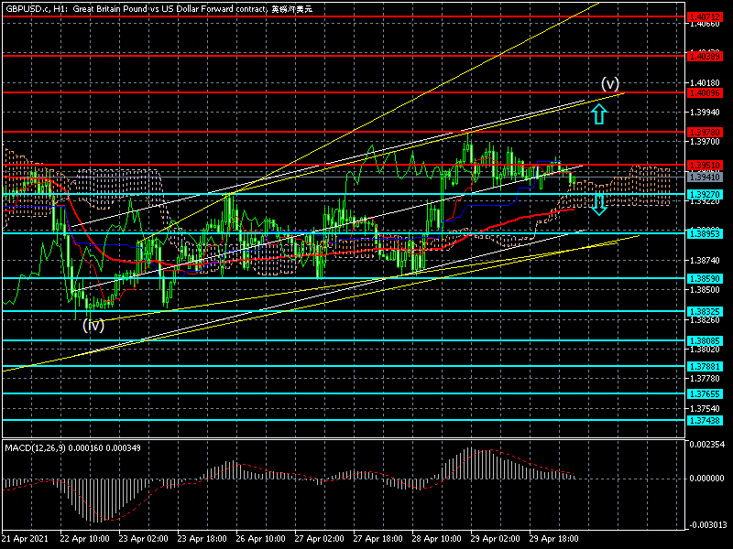Click the 23 Apr 18:00 time label
This screenshot has width=733, height=549.
(202, 539)
